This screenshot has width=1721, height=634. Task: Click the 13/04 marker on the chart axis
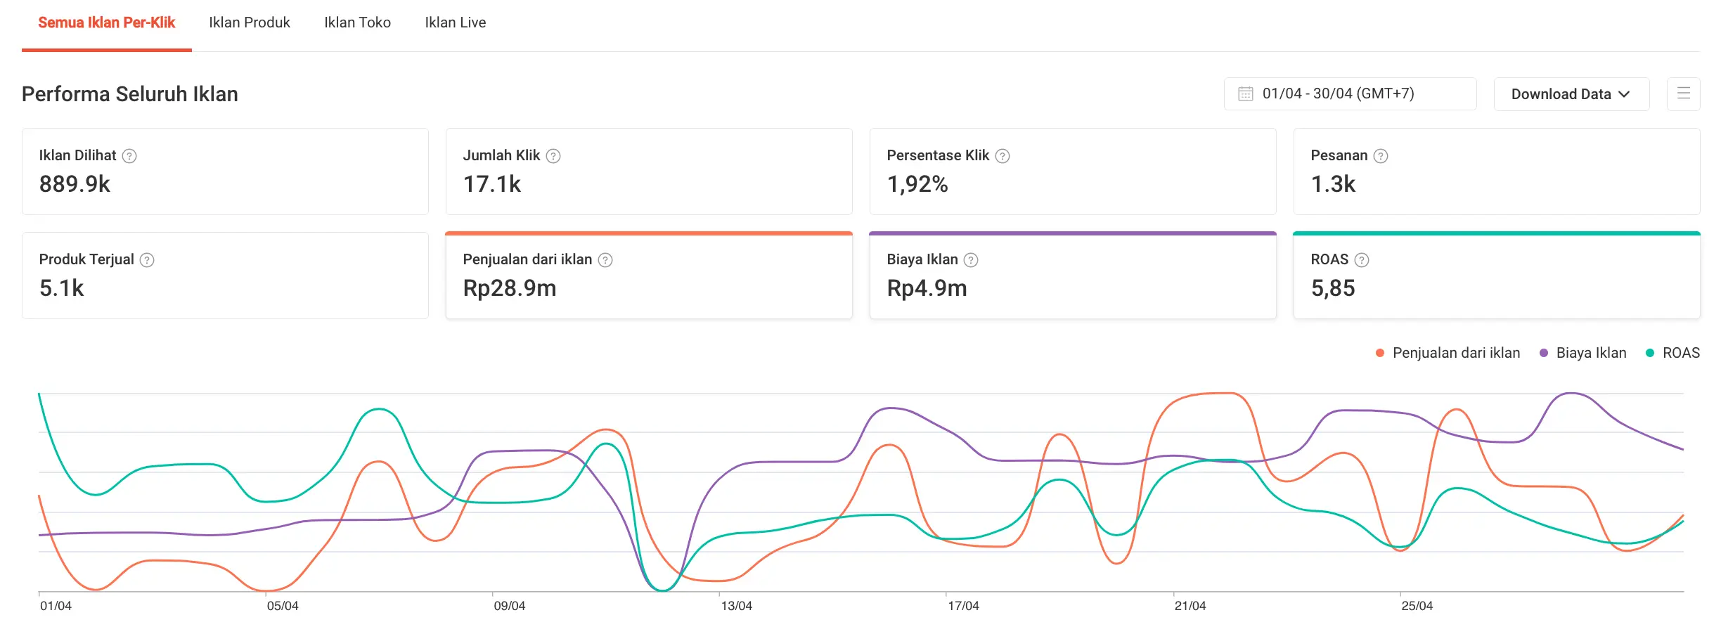(x=735, y=605)
